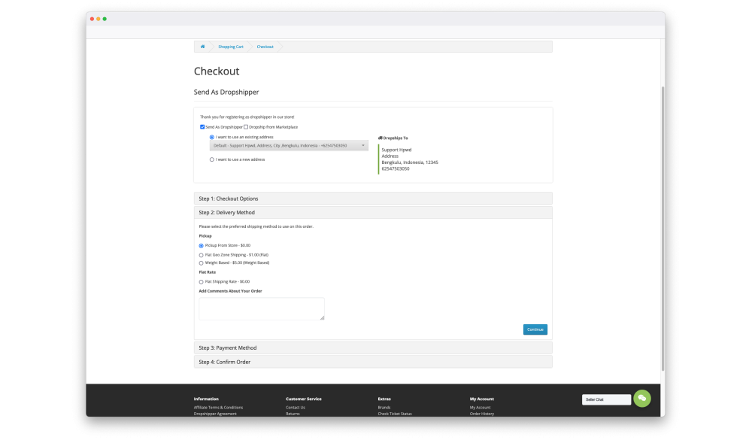Select 'I want to use a new address'
Screen dimensions: 752x440
tap(212, 159)
